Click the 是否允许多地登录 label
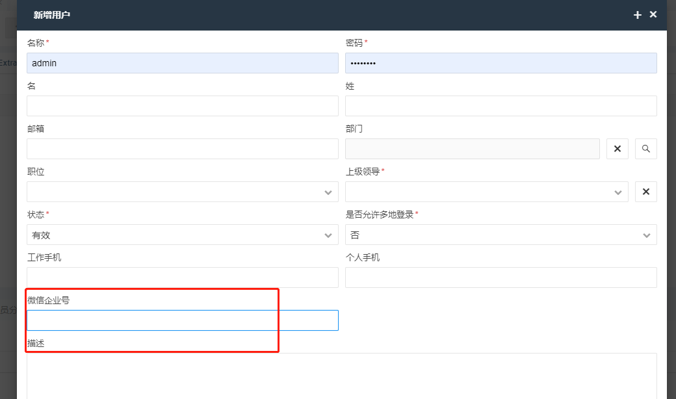 (380, 214)
